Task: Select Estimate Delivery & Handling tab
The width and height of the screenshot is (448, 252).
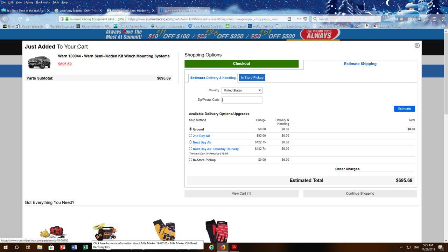Action: pyautogui.click(x=213, y=78)
